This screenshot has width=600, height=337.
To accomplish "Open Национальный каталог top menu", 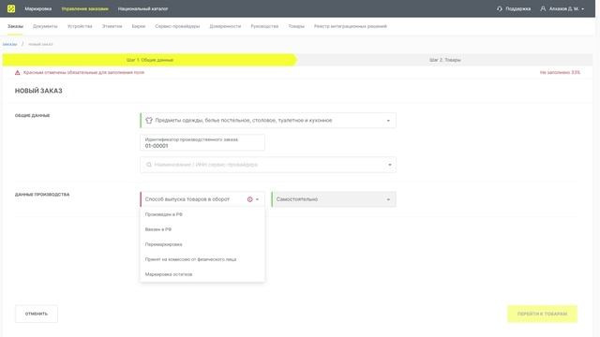I will pyautogui.click(x=142, y=8).
